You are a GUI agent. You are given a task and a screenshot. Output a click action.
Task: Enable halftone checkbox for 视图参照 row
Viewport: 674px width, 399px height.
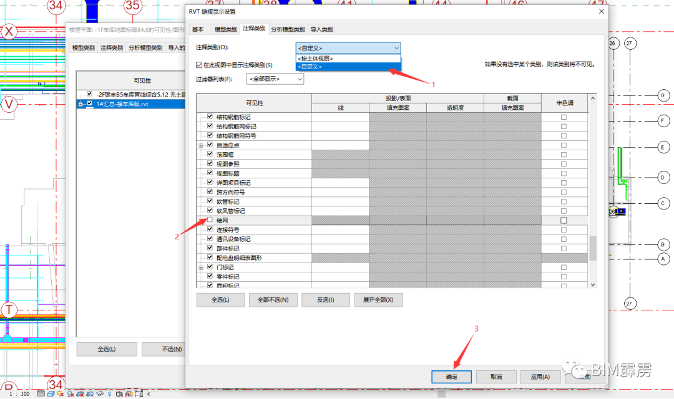tap(564, 164)
